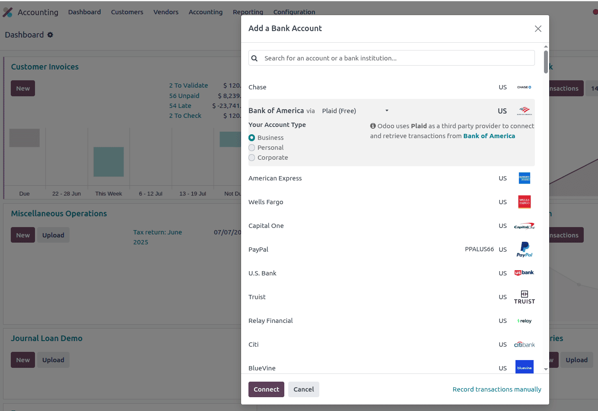Open the Customer Invoices journal title

pyautogui.click(x=45, y=67)
